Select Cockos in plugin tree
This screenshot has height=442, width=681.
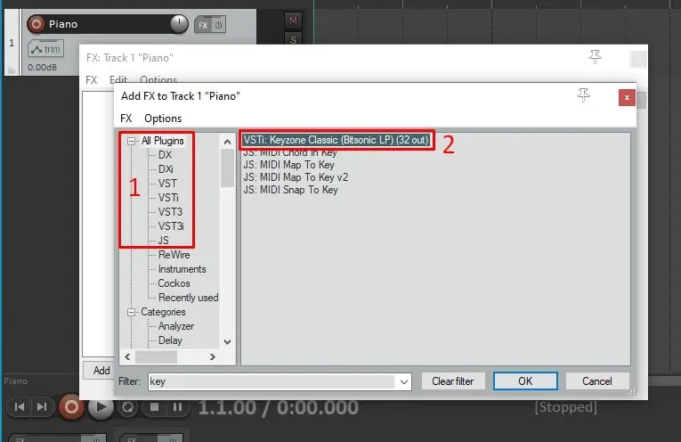(174, 283)
